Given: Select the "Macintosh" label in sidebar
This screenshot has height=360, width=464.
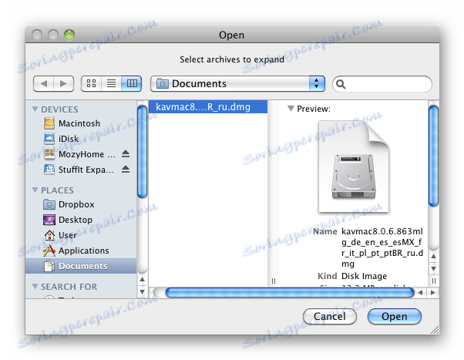Looking at the screenshot, I should coord(79,123).
